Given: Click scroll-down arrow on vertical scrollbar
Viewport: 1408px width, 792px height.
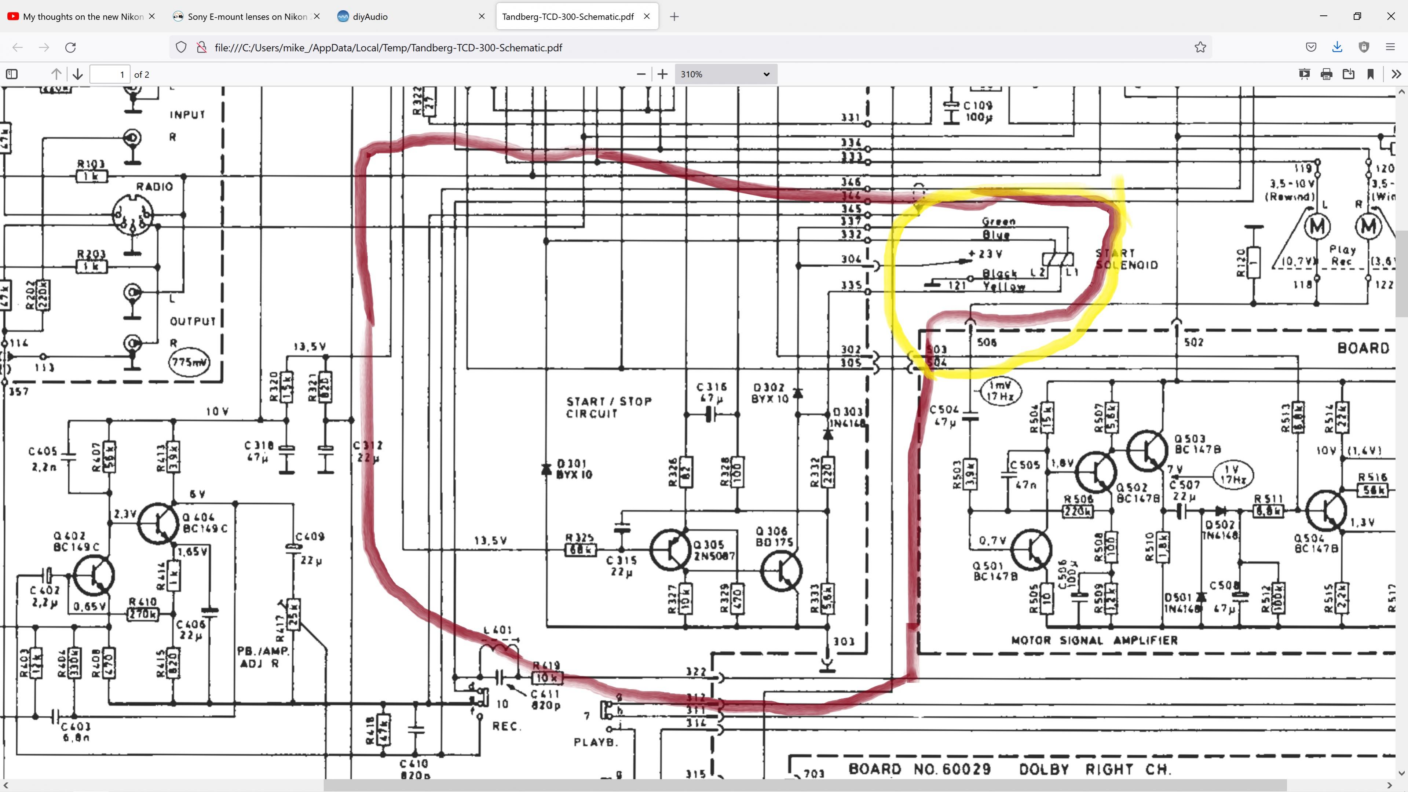Looking at the screenshot, I should (x=1402, y=773).
